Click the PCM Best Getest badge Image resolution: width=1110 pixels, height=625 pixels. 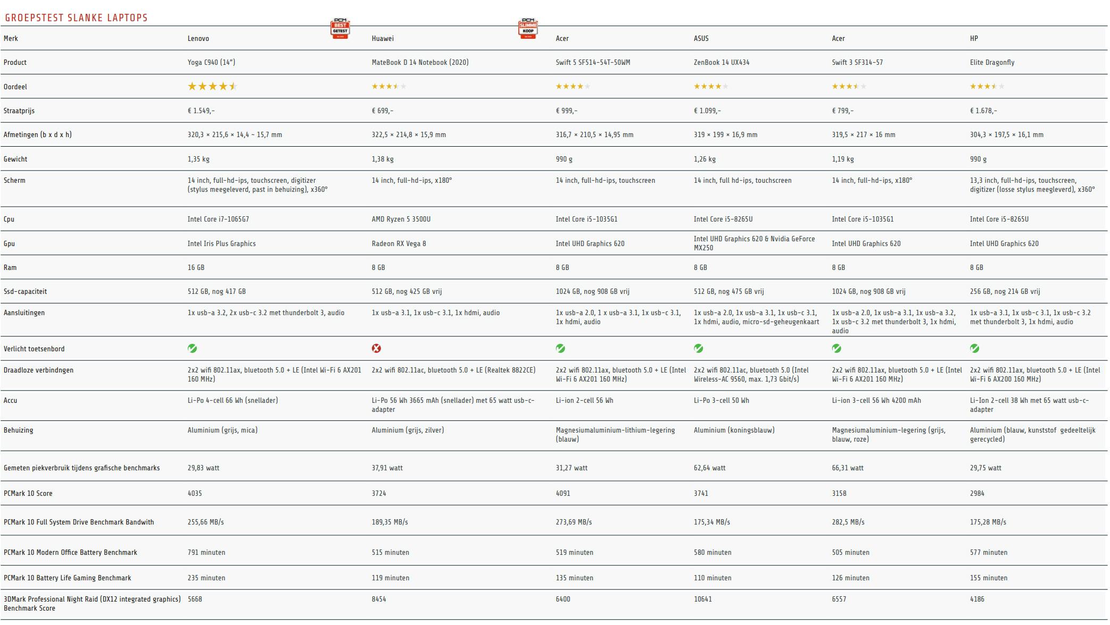tap(340, 29)
